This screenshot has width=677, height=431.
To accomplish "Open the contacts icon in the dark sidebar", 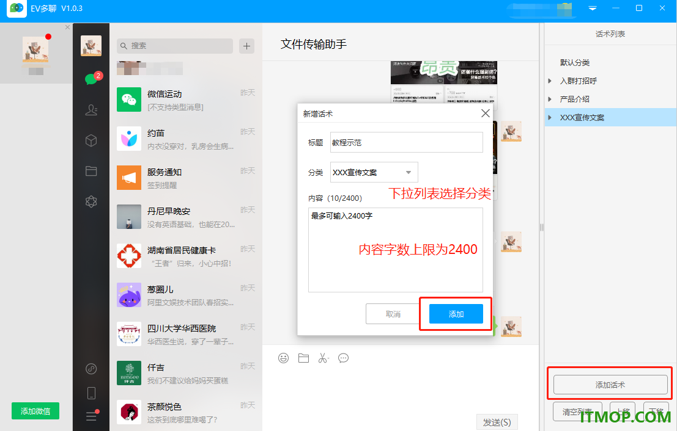I will point(91,110).
